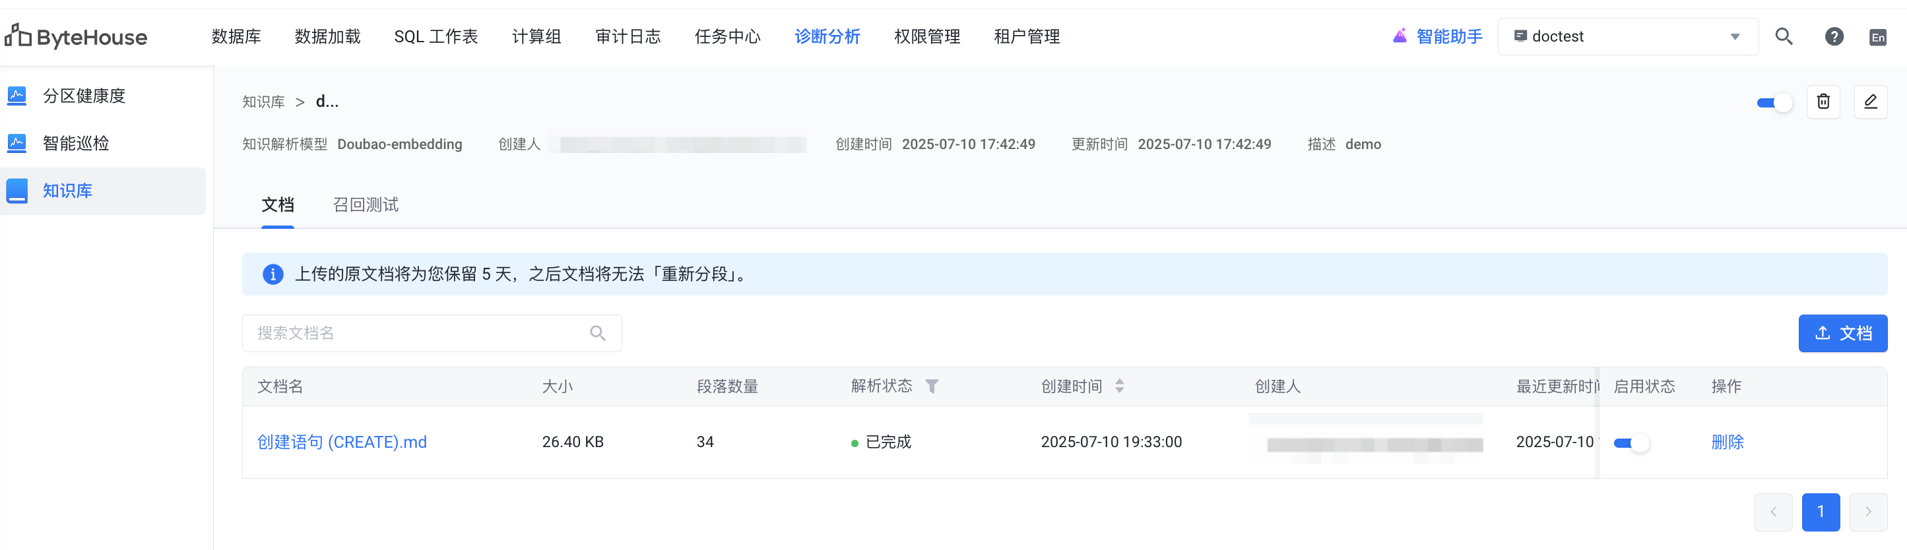
Task: Upload a document with 文档 button
Action: coord(1842,333)
